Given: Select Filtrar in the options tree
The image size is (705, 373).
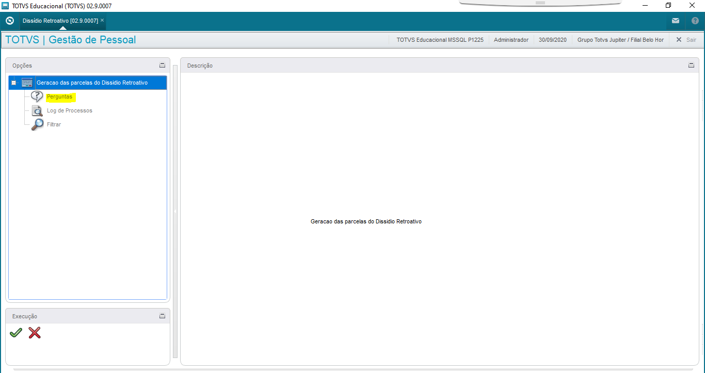Looking at the screenshot, I should coord(54,124).
